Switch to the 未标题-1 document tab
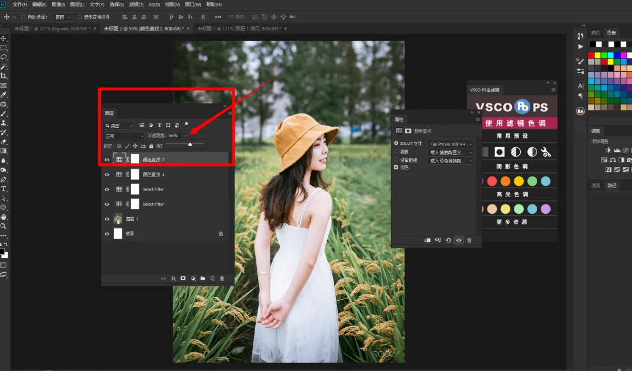 [x=53, y=29]
